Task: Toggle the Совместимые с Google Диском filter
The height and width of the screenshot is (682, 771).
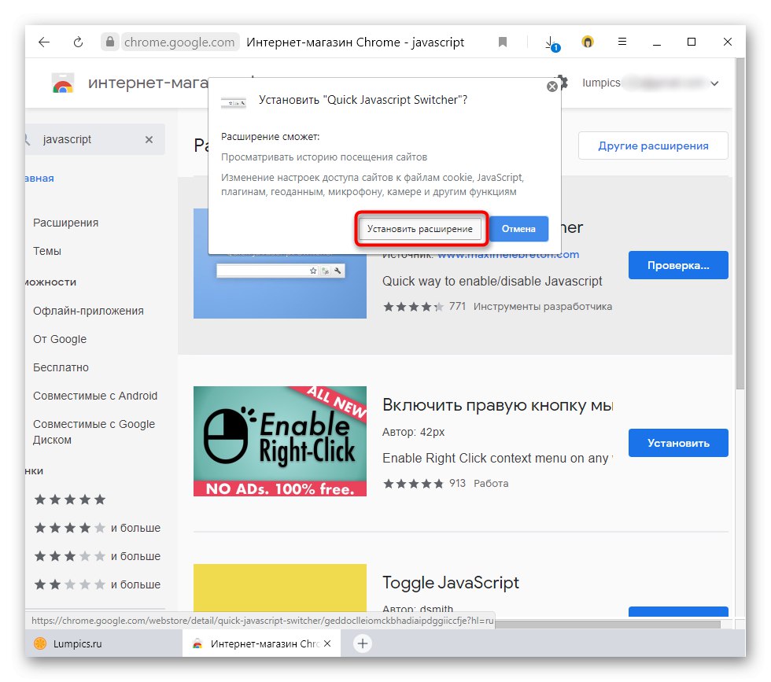Action: pos(94,432)
